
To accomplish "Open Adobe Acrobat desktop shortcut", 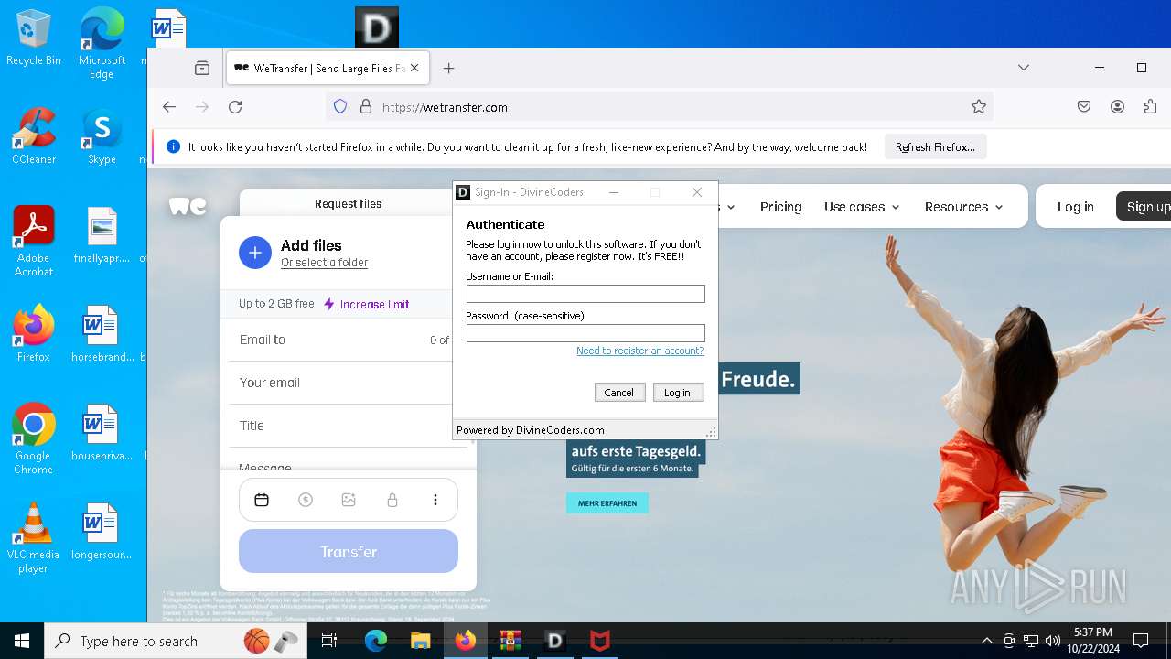I will click(x=33, y=241).
